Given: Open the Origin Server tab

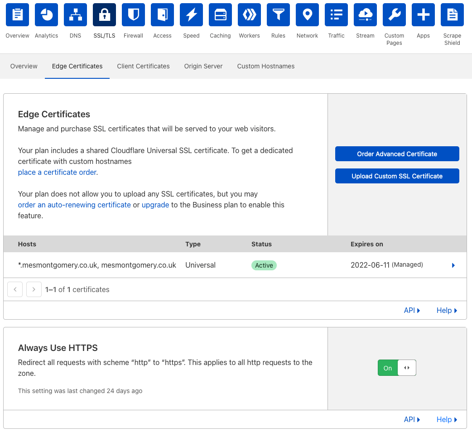Looking at the screenshot, I should (203, 66).
